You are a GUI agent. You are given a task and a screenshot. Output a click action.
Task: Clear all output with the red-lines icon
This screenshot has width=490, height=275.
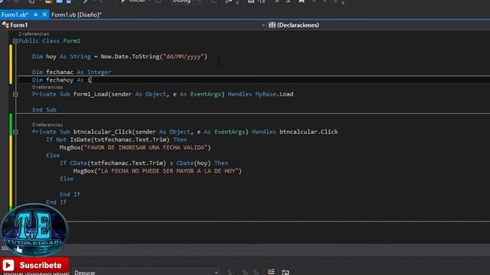[271, 272]
